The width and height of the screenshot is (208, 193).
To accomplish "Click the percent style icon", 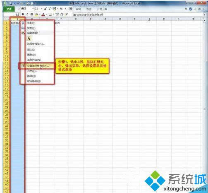I will pyautogui.click(x=61, y=9).
